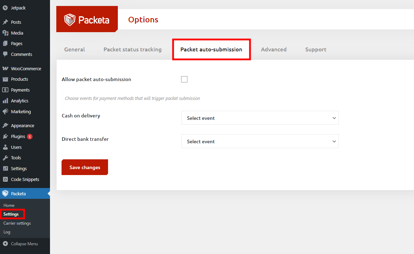Open the Code Snippets menu label
This screenshot has width=414, height=254.
click(x=25, y=179)
